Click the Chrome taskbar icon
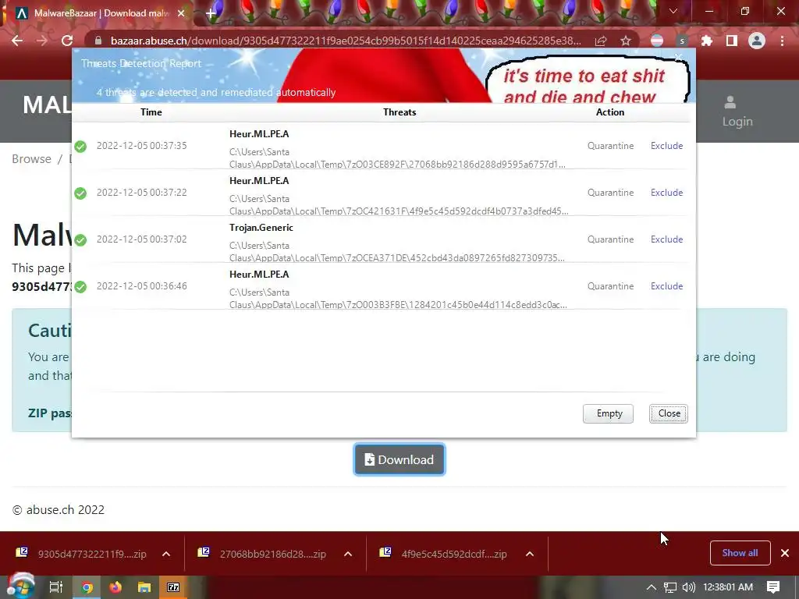Screen dimensions: 799x599 point(87,587)
